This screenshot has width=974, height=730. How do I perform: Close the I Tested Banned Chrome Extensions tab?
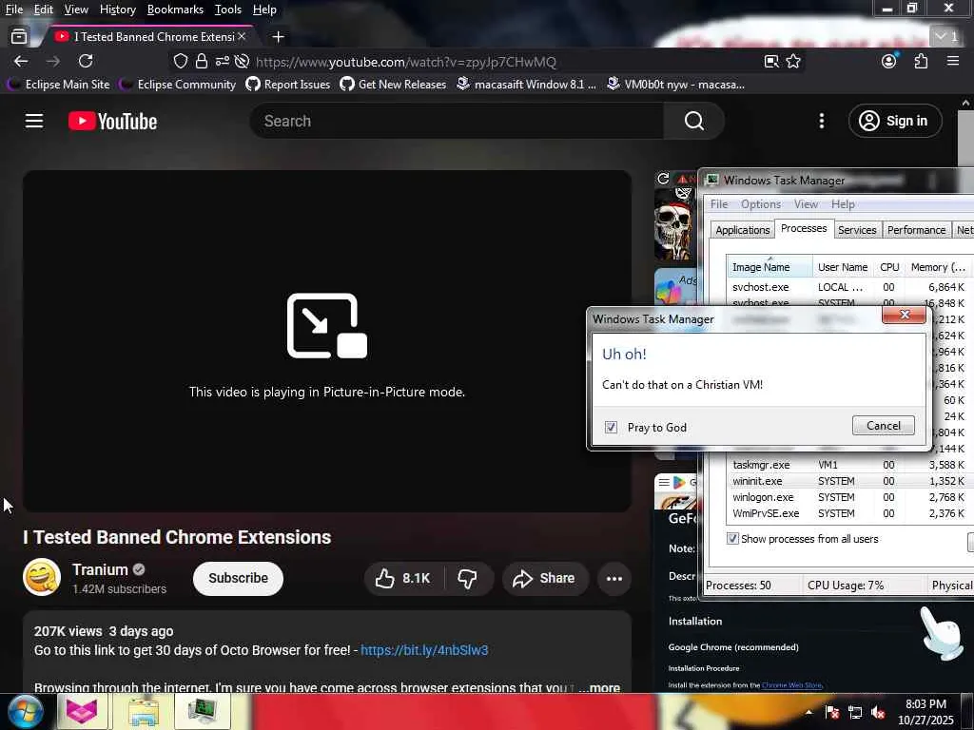(x=242, y=37)
